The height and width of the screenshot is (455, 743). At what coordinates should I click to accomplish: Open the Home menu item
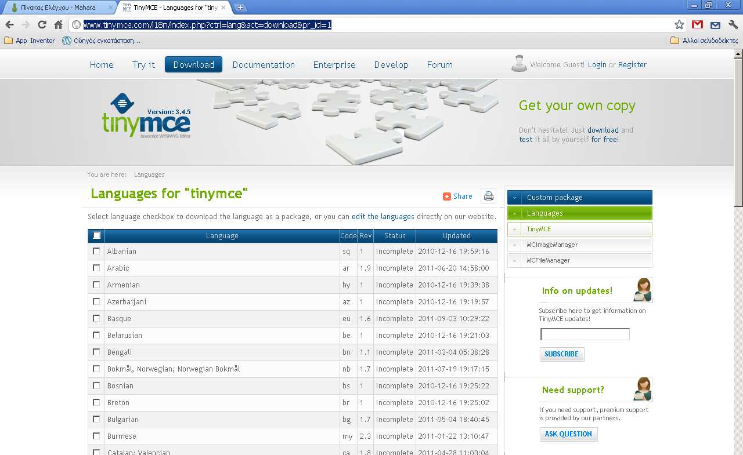102,64
